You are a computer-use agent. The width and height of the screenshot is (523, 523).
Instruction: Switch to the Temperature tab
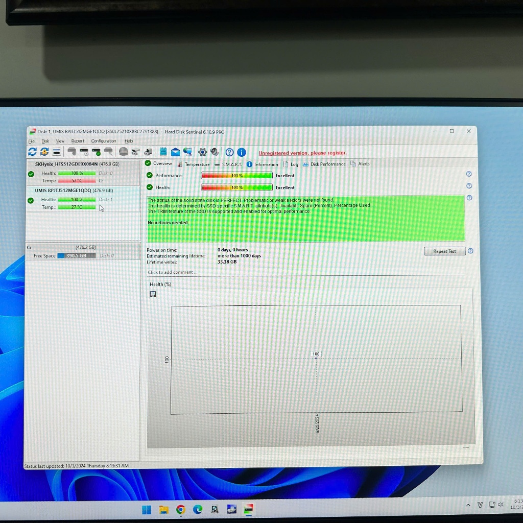point(197,164)
